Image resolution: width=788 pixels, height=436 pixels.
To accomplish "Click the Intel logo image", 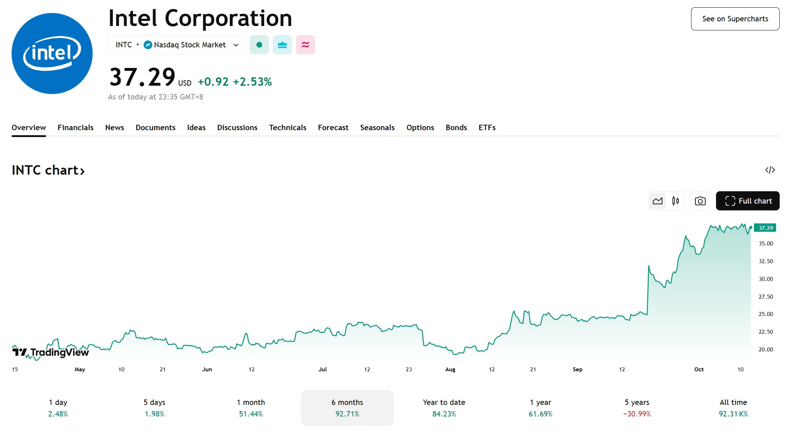I will 52,54.
